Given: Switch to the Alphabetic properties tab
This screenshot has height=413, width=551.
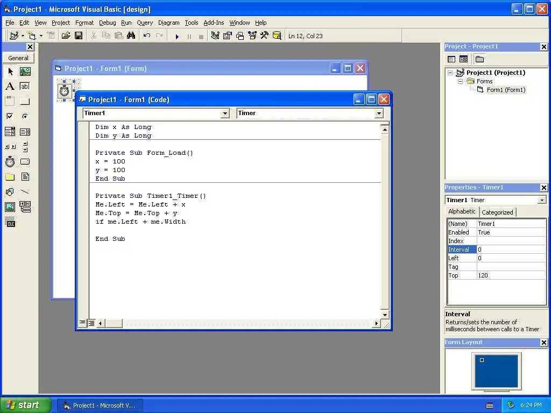Looking at the screenshot, I should point(462,211).
